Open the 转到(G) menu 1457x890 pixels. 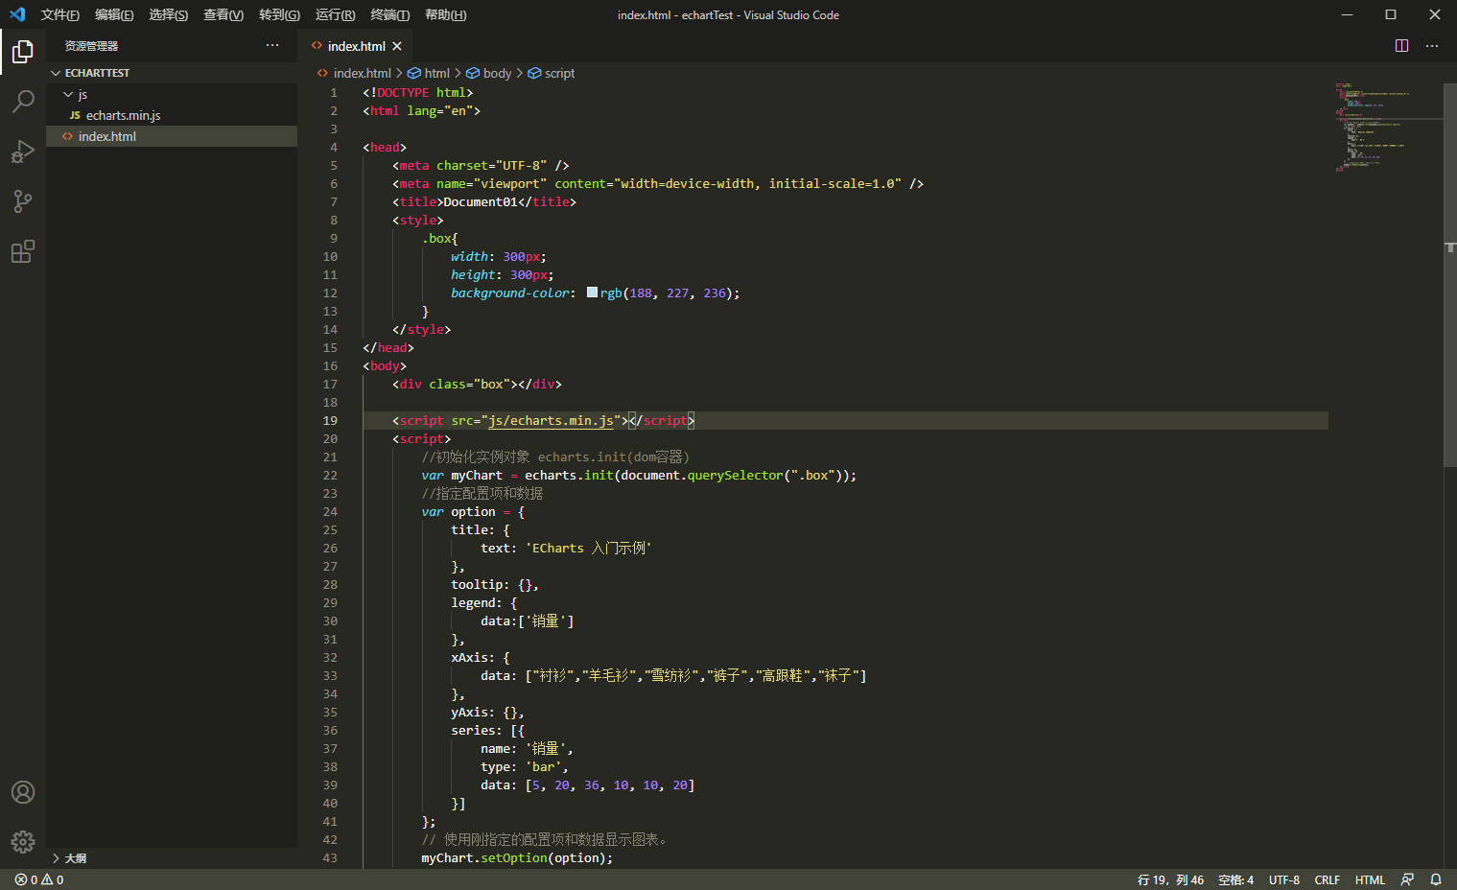tap(279, 14)
